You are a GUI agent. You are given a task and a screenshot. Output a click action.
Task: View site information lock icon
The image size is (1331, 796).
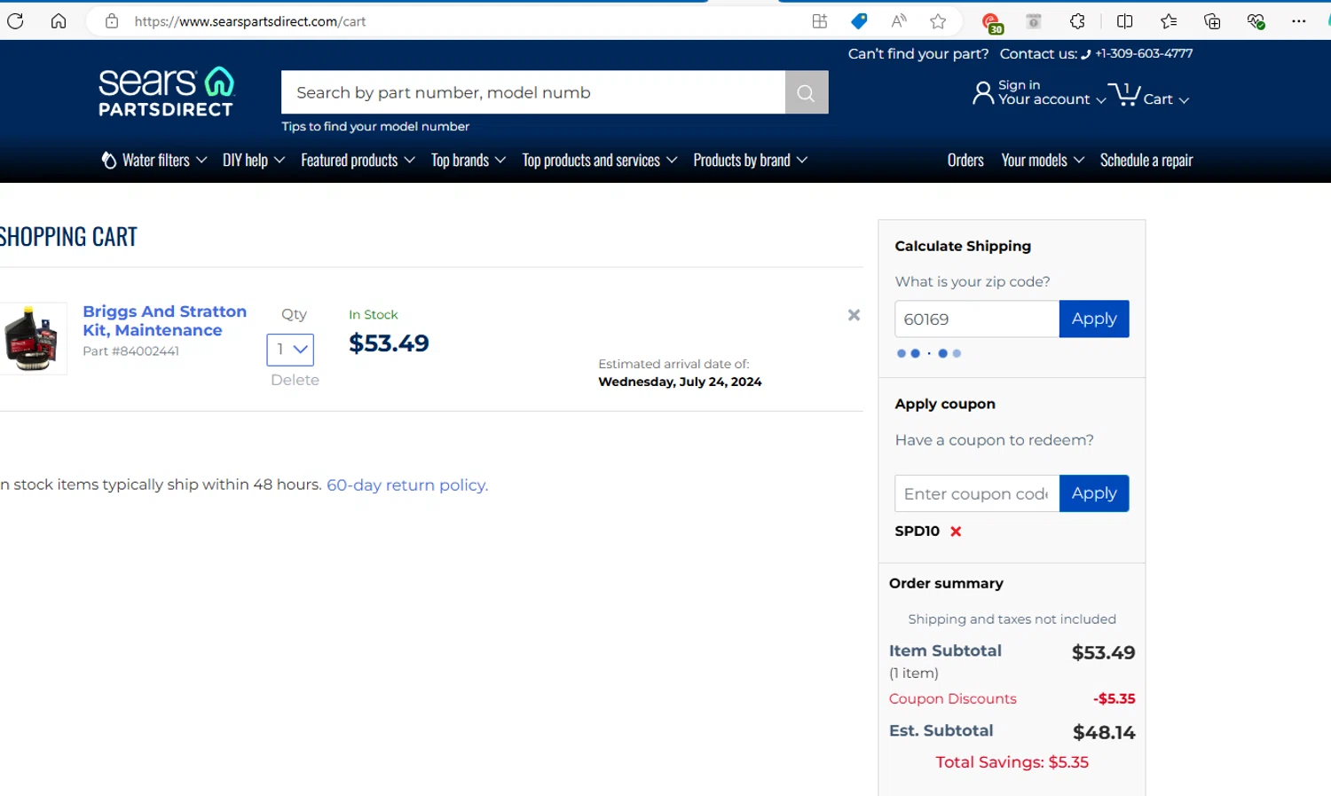point(112,21)
